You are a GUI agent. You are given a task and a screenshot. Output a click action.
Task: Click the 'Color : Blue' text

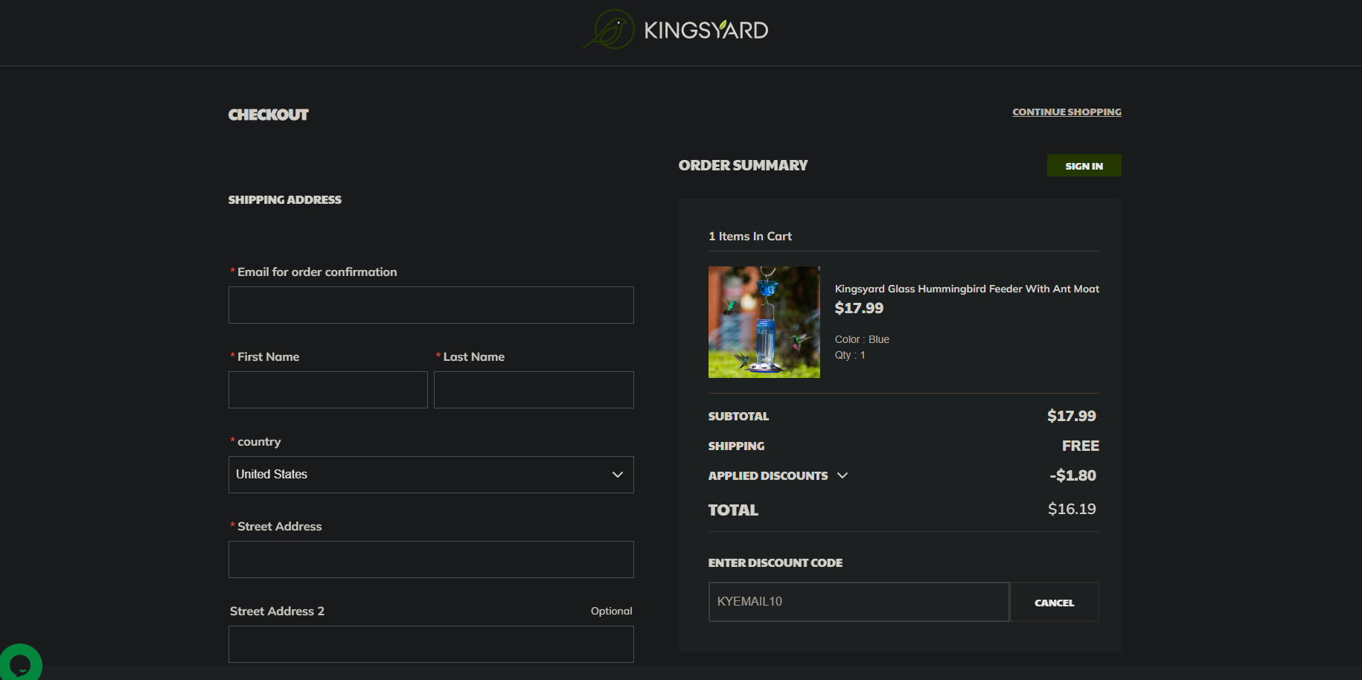(x=862, y=339)
